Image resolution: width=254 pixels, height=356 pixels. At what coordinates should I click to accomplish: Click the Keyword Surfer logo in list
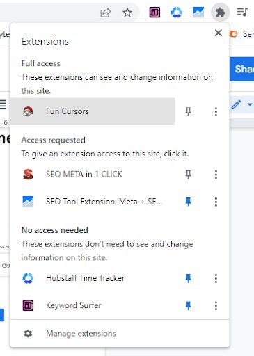28,305
